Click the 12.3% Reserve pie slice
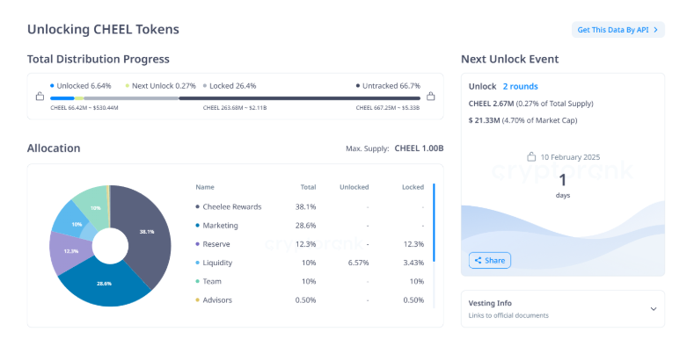The image size is (687, 339). point(70,251)
